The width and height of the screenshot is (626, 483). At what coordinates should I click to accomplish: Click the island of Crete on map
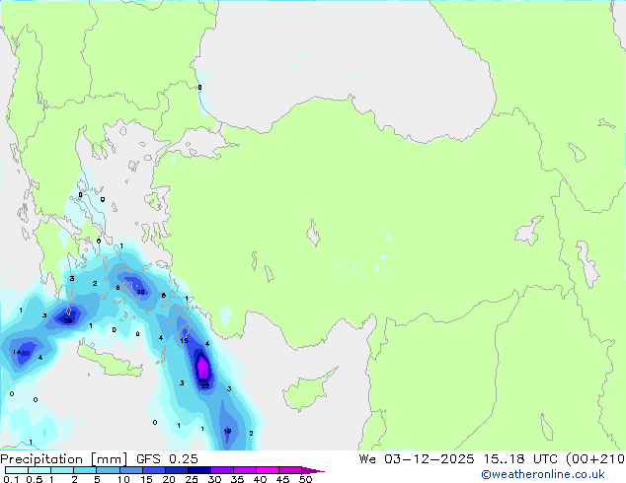click(x=109, y=362)
